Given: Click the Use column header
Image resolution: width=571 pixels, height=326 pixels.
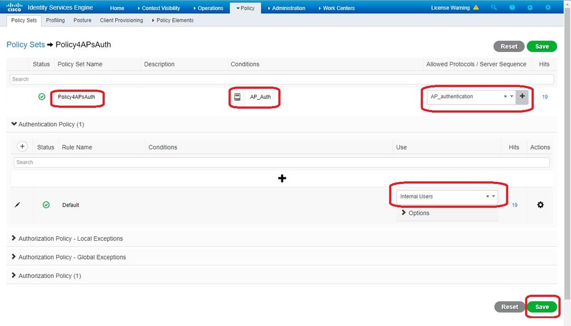Looking at the screenshot, I should click(x=401, y=147).
